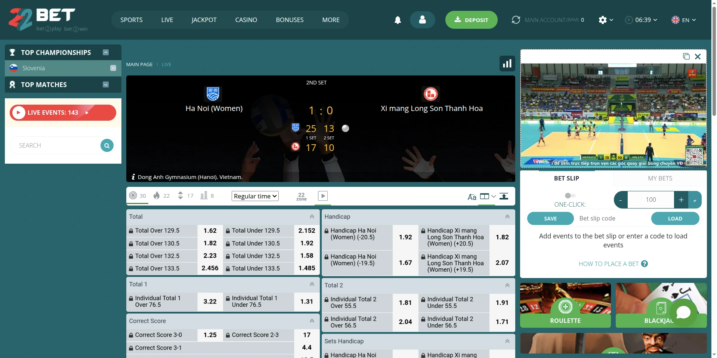717x358 pixels.
Task: Collapse the Total market section
Action: (312, 217)
